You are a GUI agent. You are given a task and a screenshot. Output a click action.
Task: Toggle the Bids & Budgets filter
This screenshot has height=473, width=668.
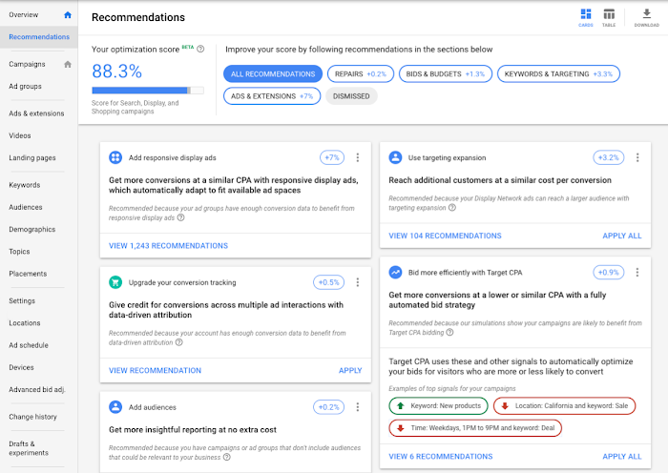(x=446, y=73)
